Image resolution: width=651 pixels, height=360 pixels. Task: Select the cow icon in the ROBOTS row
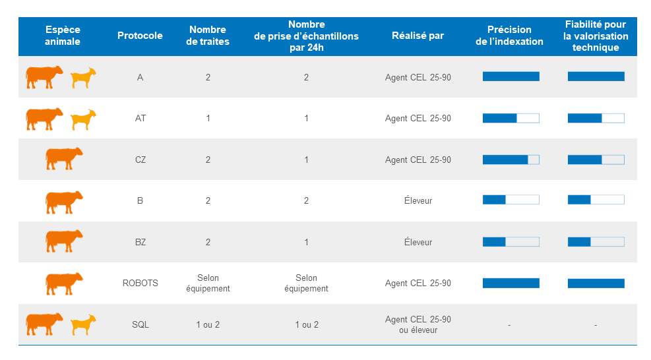tap(64, 284)
